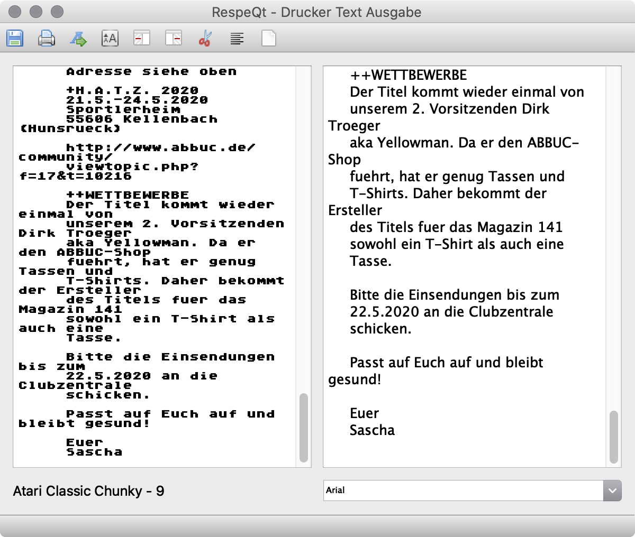
Task: Click 'Sascha' in the right text pane
Action: [x=372, y=430]
